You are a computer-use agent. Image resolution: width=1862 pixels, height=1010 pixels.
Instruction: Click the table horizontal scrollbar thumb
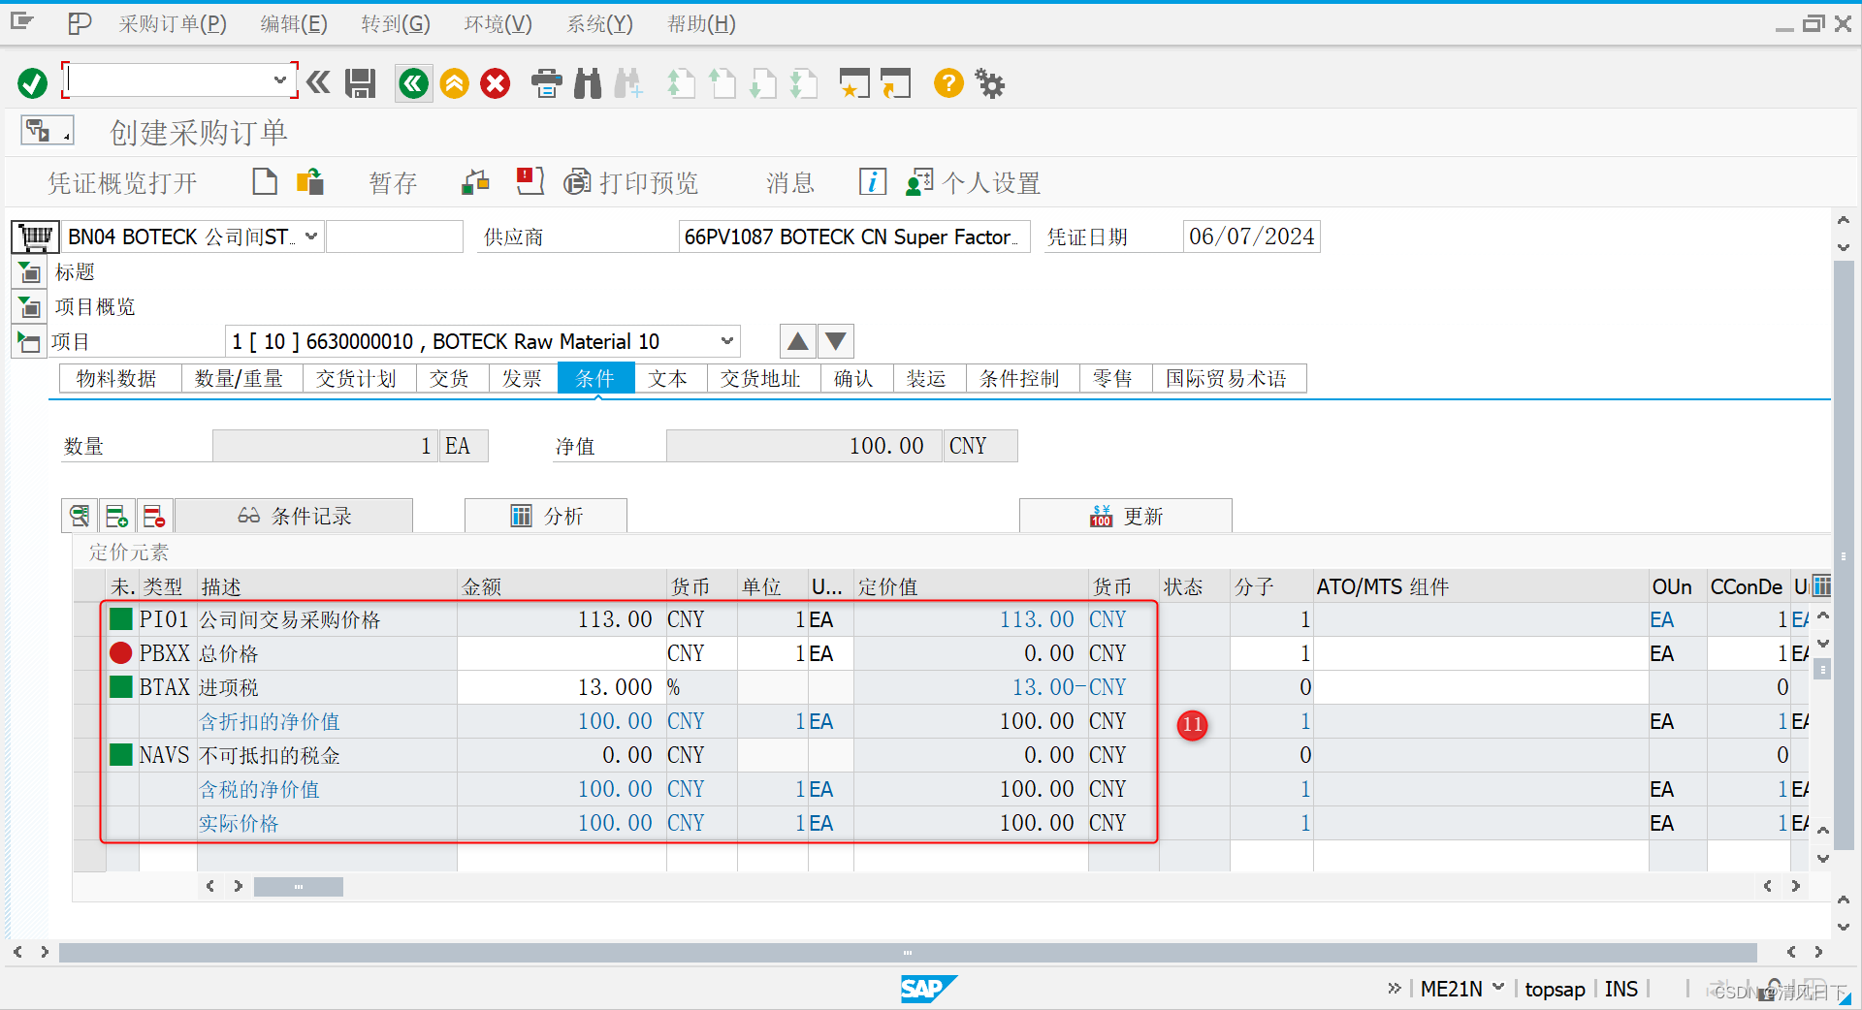(298, 886)
